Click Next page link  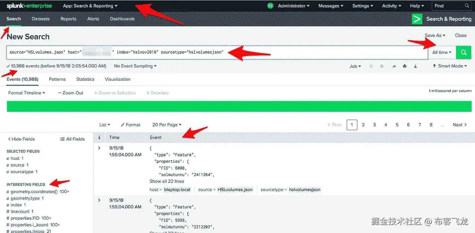point(460,125)
